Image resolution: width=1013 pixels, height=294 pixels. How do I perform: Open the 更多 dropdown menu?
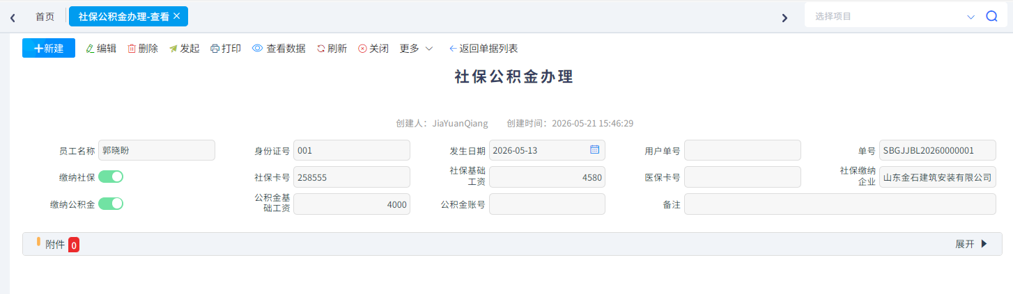[416, 49]
